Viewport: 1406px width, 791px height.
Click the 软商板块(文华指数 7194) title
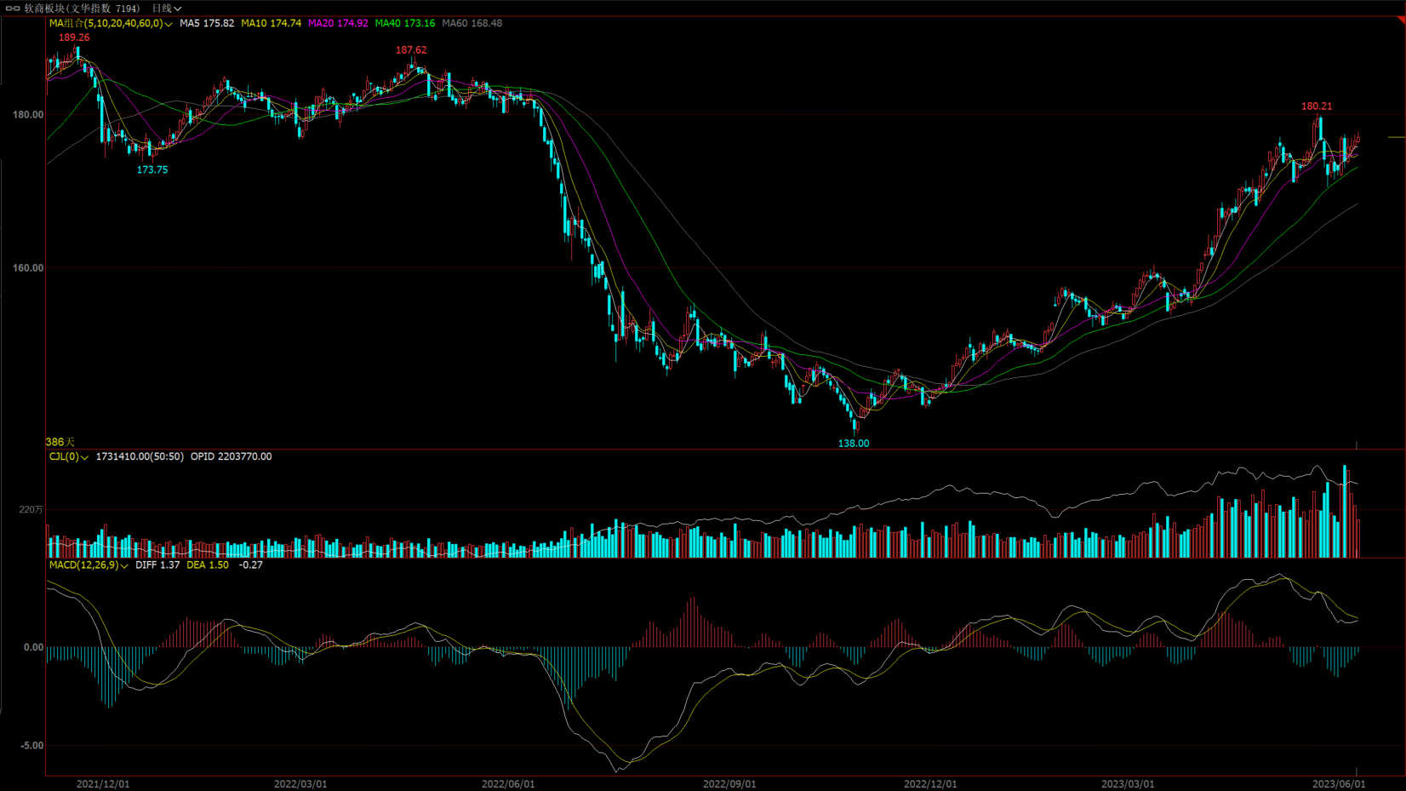(x=82, y=8)
